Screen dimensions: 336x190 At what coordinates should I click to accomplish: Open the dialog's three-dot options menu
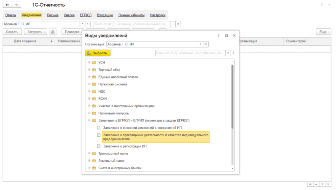coord(219,36)
